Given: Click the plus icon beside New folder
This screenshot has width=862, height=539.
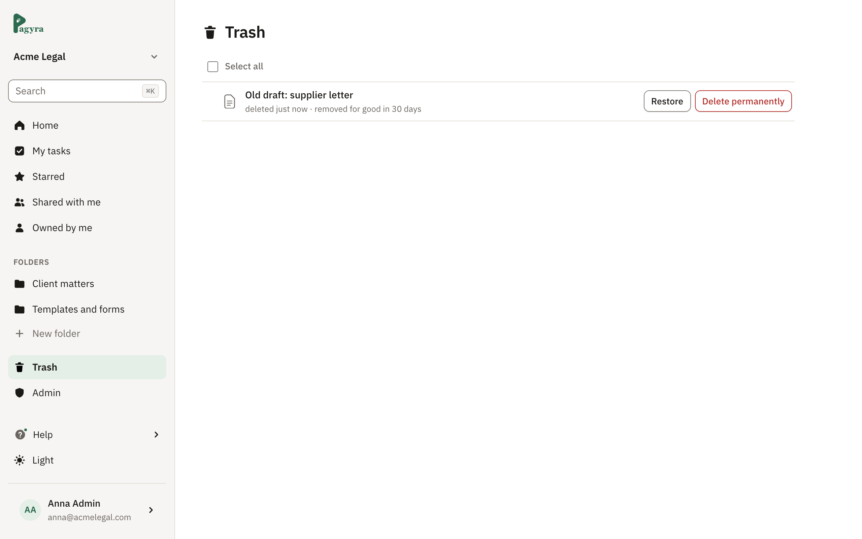Looking at the screenshot, I should click(x=20, y=334).
